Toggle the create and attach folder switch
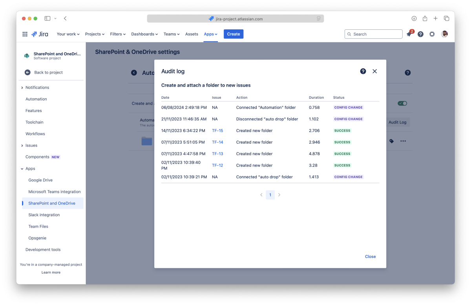The height and width of the screenshot is (306, 471). tap(402, 103)
